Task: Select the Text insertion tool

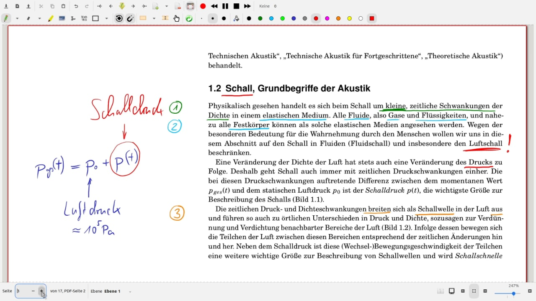Action: coord(73,18)
